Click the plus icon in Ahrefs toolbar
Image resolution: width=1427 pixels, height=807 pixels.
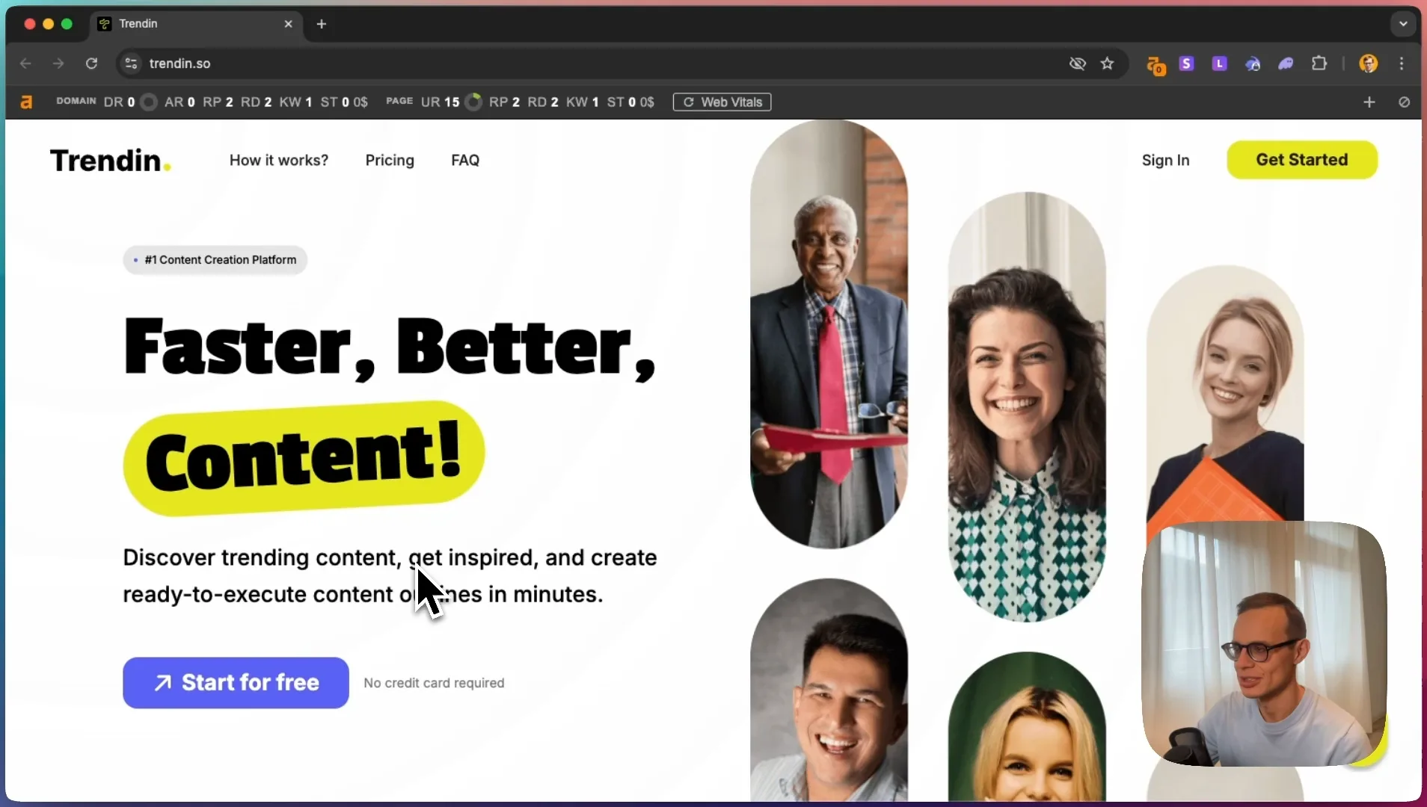1369,102
